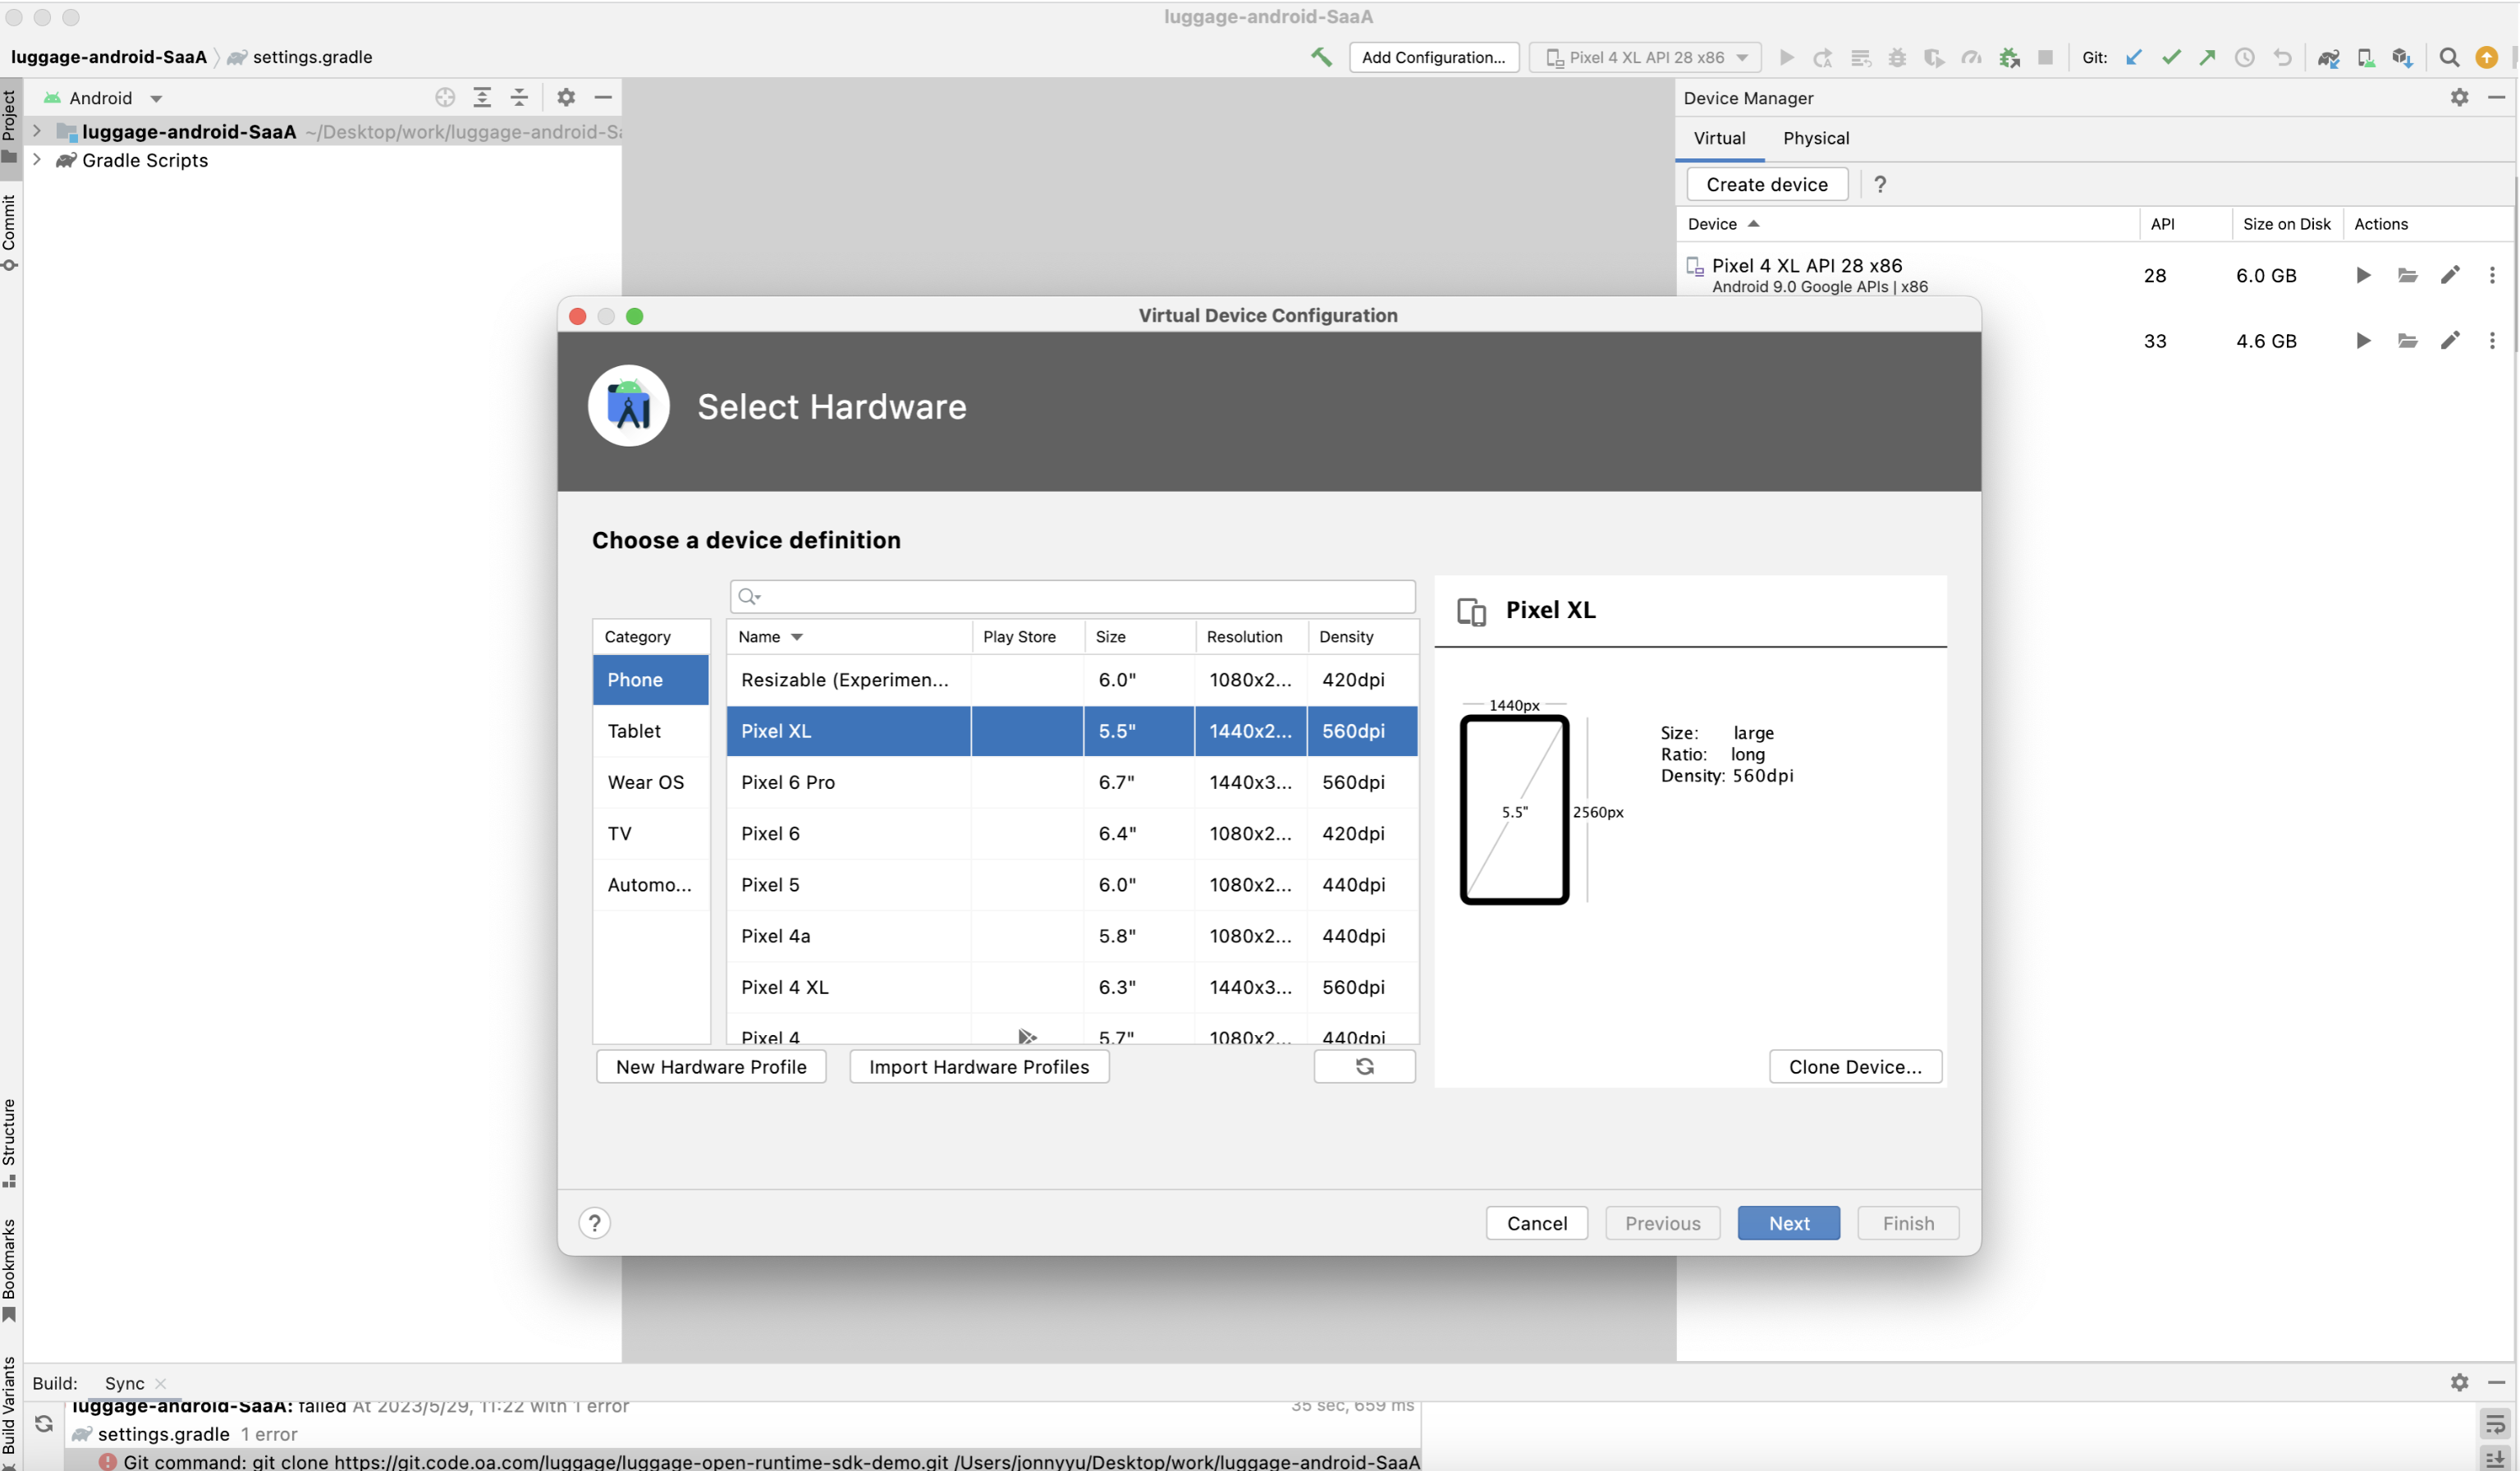Image resolution: width=2520 pixels, height=1471 pixels.
Task: Click Search Everywhere magnifier icon
Action: click(x=2449, y=57)
